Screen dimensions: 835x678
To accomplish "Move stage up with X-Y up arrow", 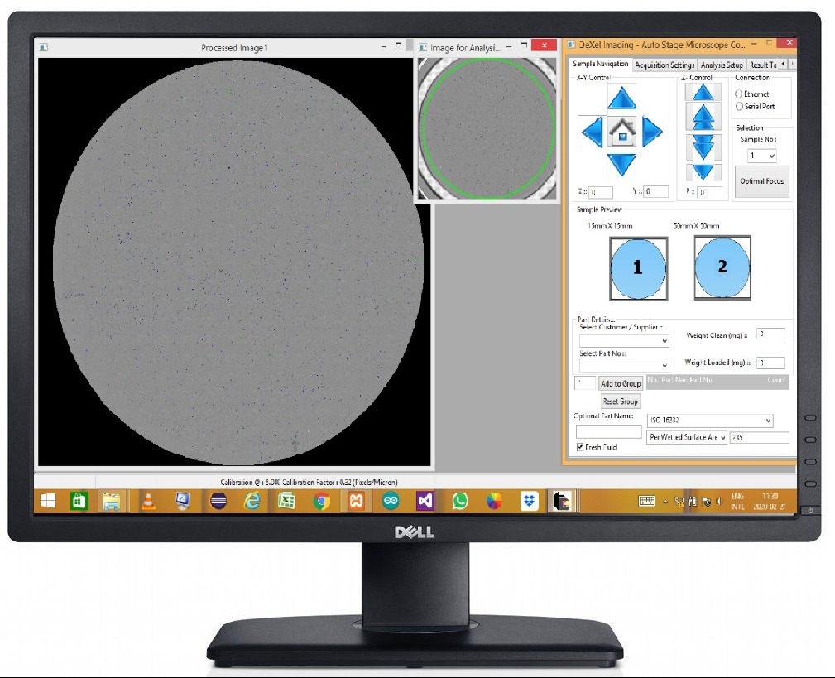I will [622, 99].
